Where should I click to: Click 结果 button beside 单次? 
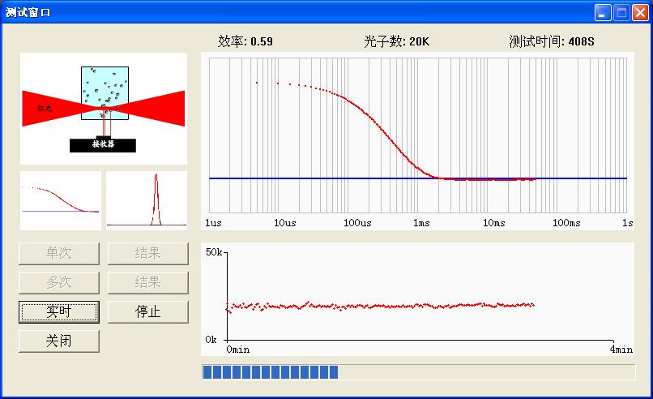147,253
